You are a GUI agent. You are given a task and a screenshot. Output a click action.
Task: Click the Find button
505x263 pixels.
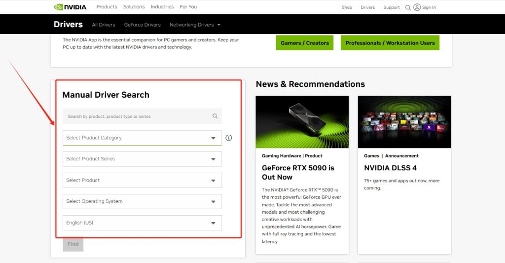tap(73, 244)
